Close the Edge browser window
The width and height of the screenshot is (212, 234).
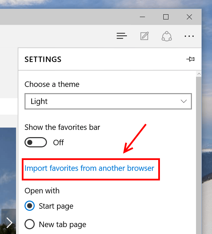pos(189,17)
